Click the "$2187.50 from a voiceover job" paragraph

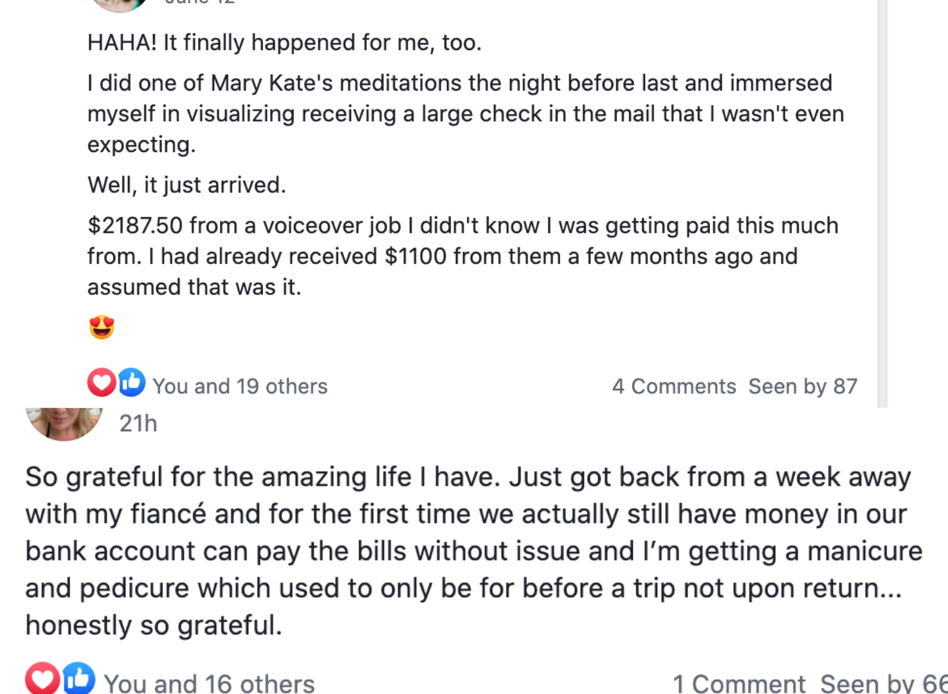(463, 256)
